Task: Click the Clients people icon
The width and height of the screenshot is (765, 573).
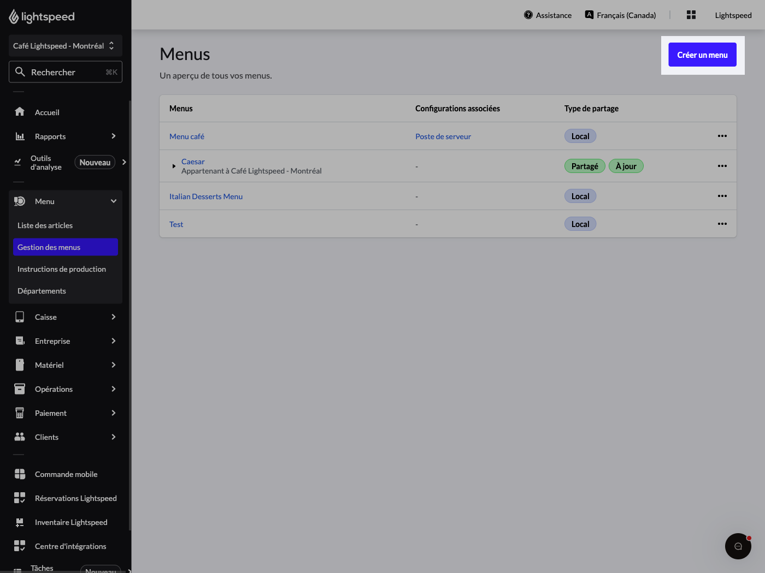Action: 20,437
